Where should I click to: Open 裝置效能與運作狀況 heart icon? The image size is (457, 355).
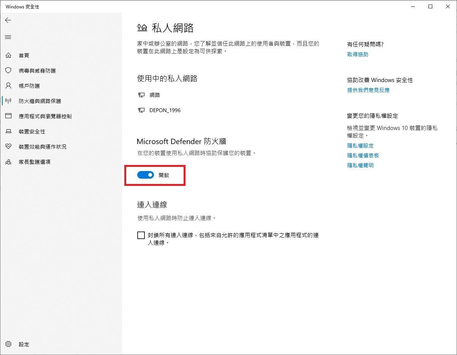coord(8,146)
